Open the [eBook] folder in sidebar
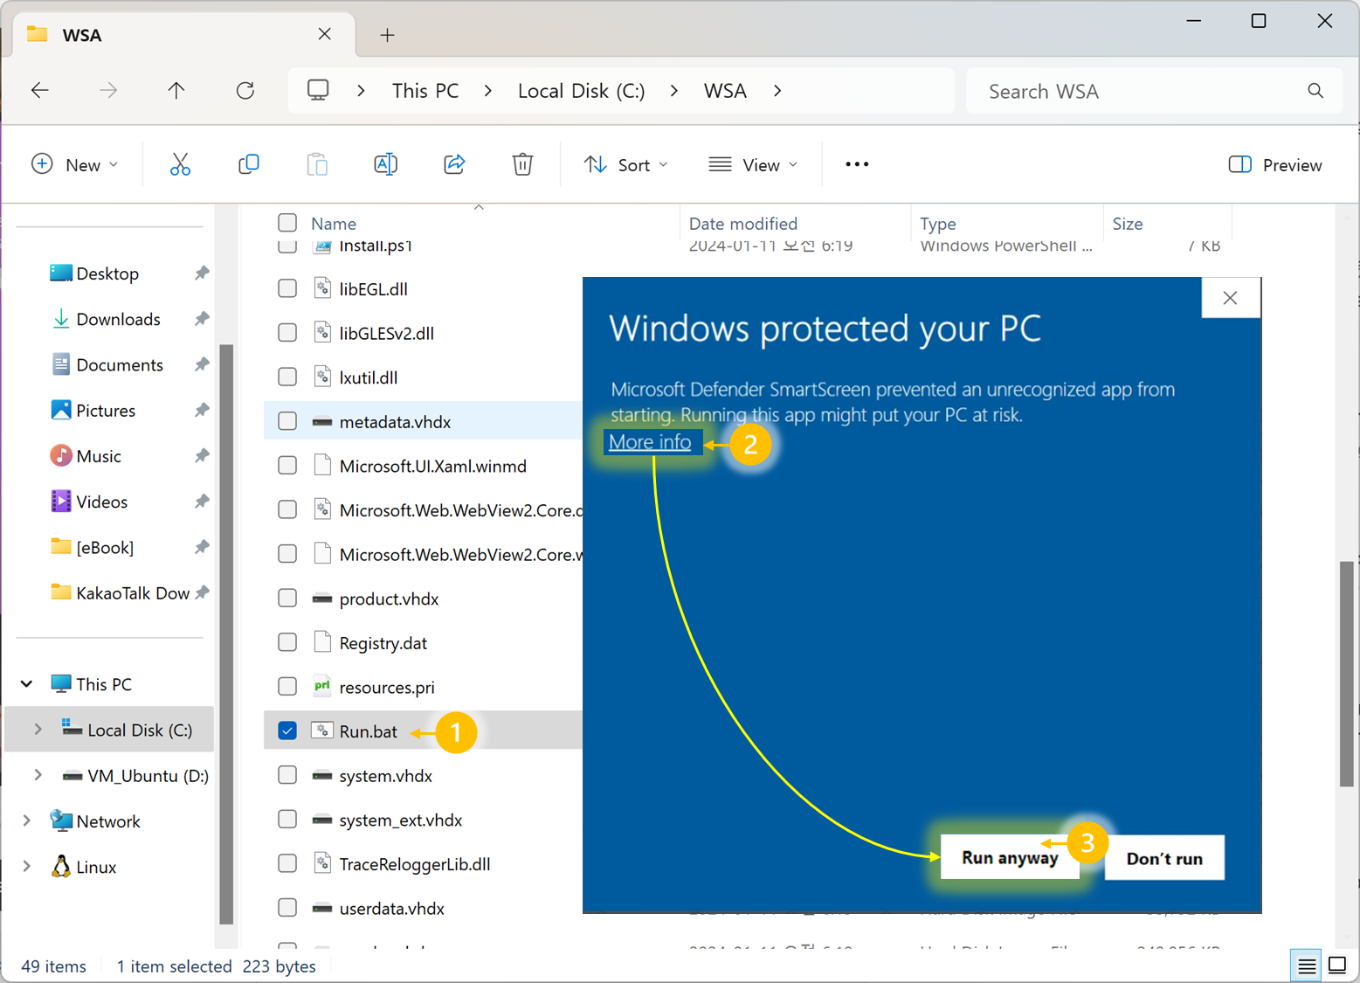 coord(105,547)
